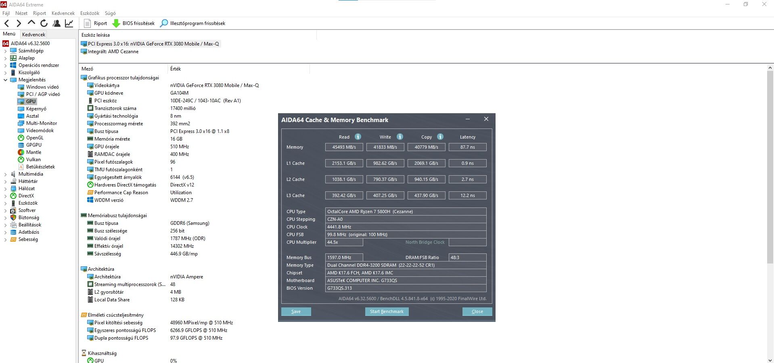Image resolution: width=774 pixels, height=363 pixels.
Task: Open the Eszközök menu
Action: (x=90, y=13)
